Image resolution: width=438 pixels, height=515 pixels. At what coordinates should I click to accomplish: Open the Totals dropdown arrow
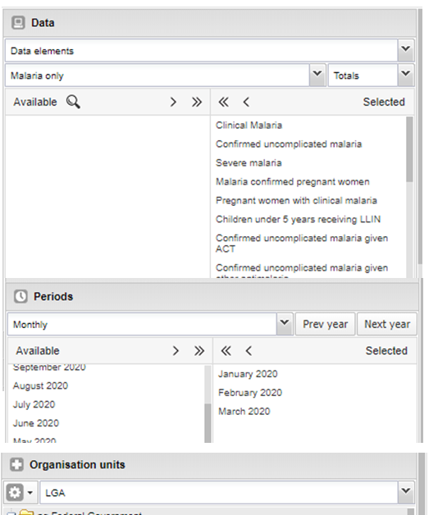coord(406,75)
